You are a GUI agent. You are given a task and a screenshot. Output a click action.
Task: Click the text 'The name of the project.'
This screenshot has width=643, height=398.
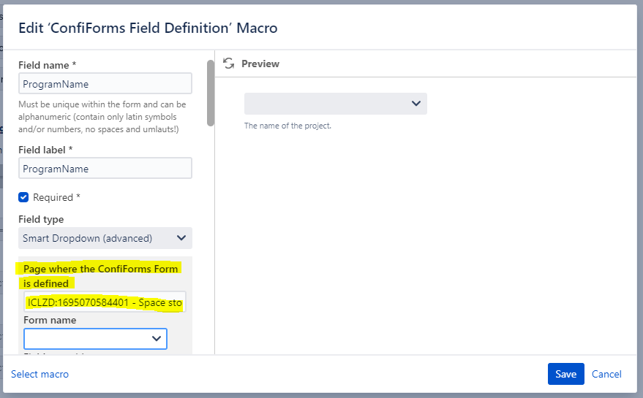click(287, 126)
